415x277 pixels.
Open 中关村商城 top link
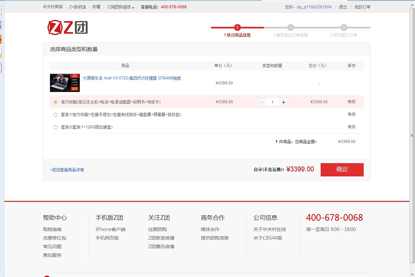point(53,7)
